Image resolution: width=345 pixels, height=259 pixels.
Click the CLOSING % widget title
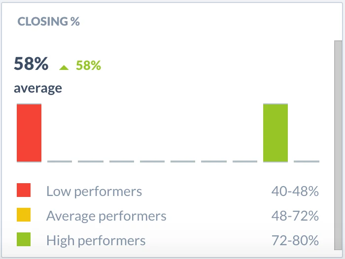[49, 22]
